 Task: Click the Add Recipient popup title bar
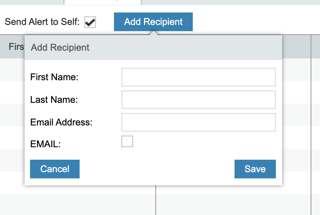click(x=153, y=48)
